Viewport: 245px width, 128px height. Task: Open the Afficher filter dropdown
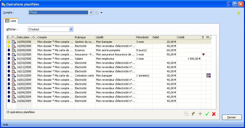71,29
